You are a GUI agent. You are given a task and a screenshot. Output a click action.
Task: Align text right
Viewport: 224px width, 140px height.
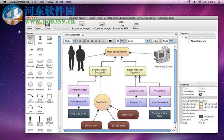[x=88, y=41]
